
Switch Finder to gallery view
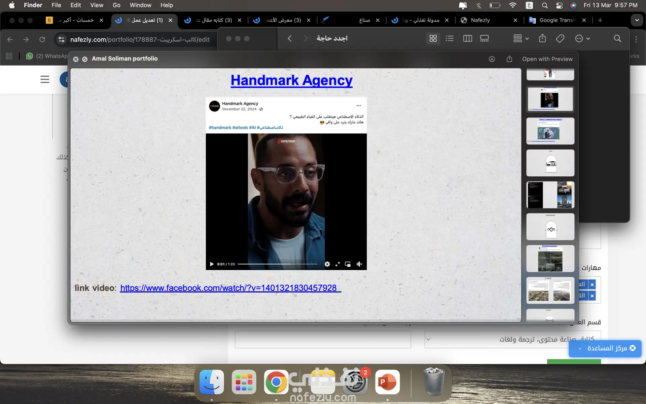[484, 38]
